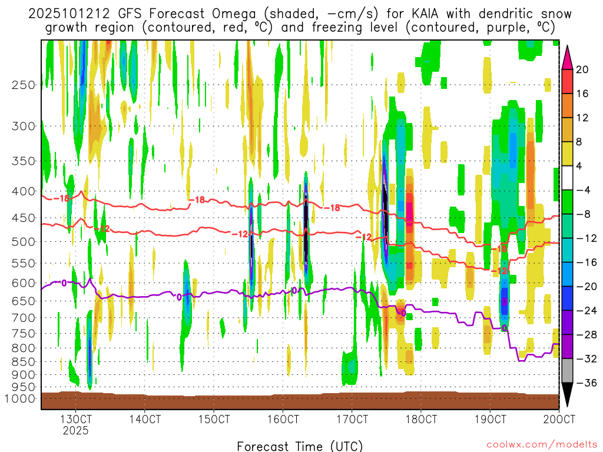Click the 18OCT time axis label
The height and width of the screenshot is (452, 603).
pos(421,419)
